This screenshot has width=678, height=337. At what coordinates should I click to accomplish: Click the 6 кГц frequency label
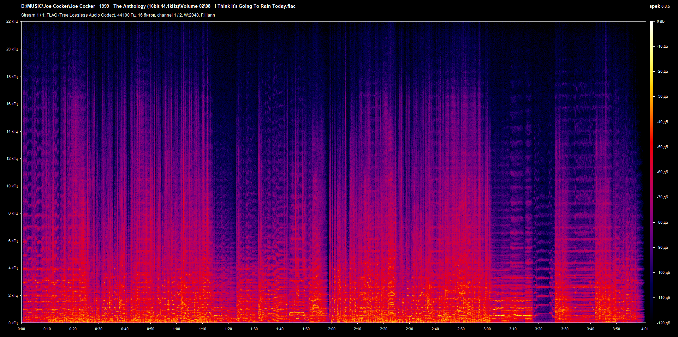pos(13,241)
